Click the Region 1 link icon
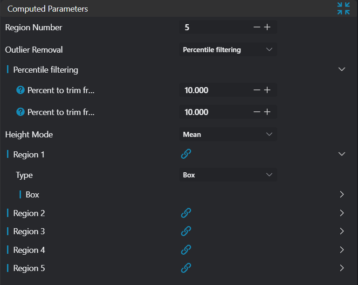The height and width of the screenshot is (285, 358). [186, 154]
